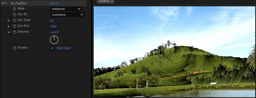Click the Sort End value 130.0
Screen dimensions: 256x98
click(53, 27)
